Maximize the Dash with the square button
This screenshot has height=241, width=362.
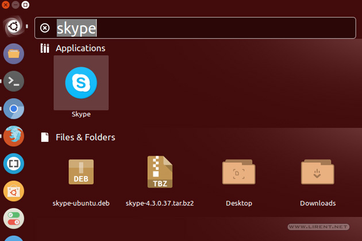(x=25, y=5)
